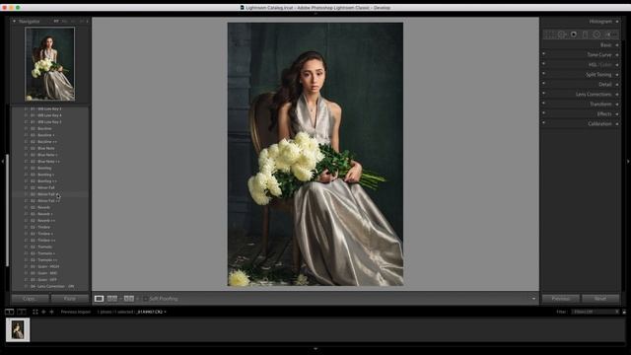
Task: Toggle the Effects panel switch
Action: [x=543, y=113]
